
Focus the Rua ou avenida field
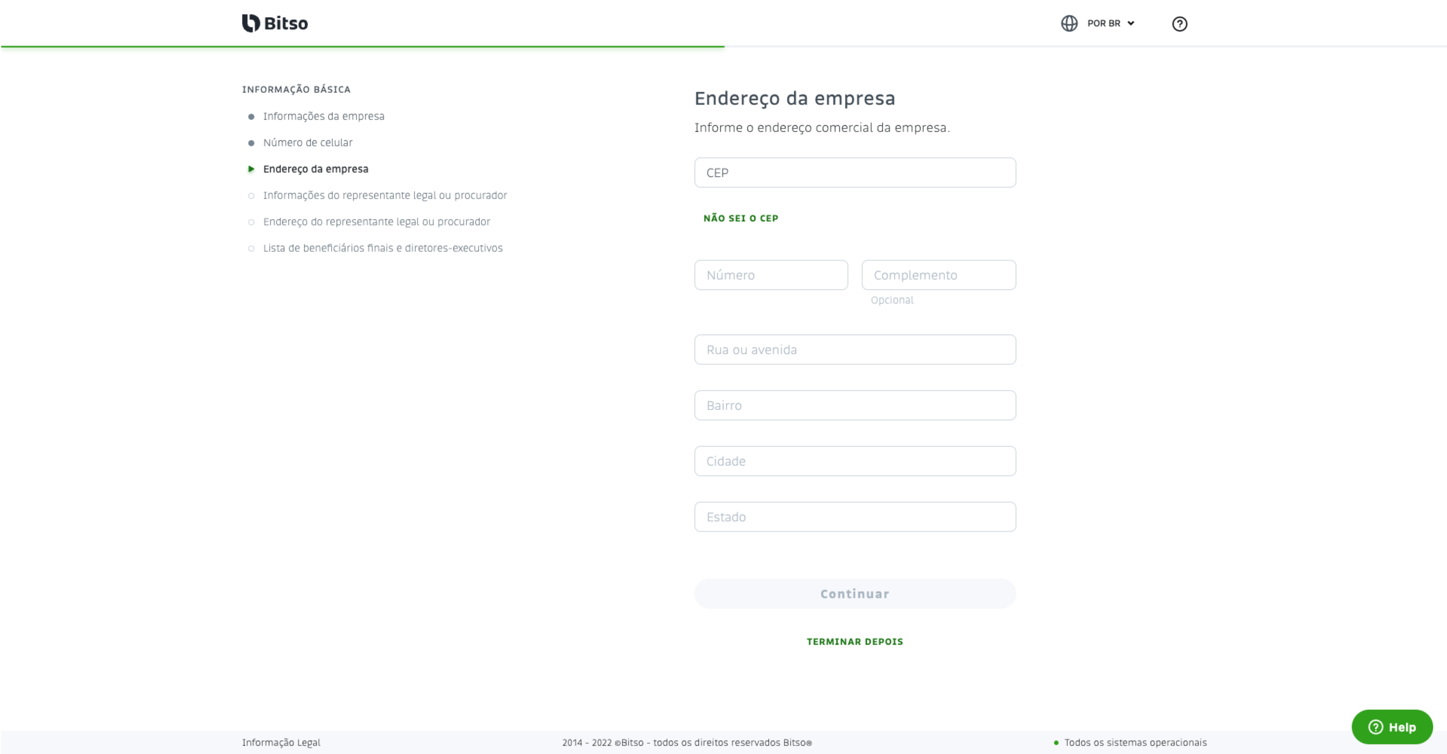pyautogui.click(x=855, y=349)
